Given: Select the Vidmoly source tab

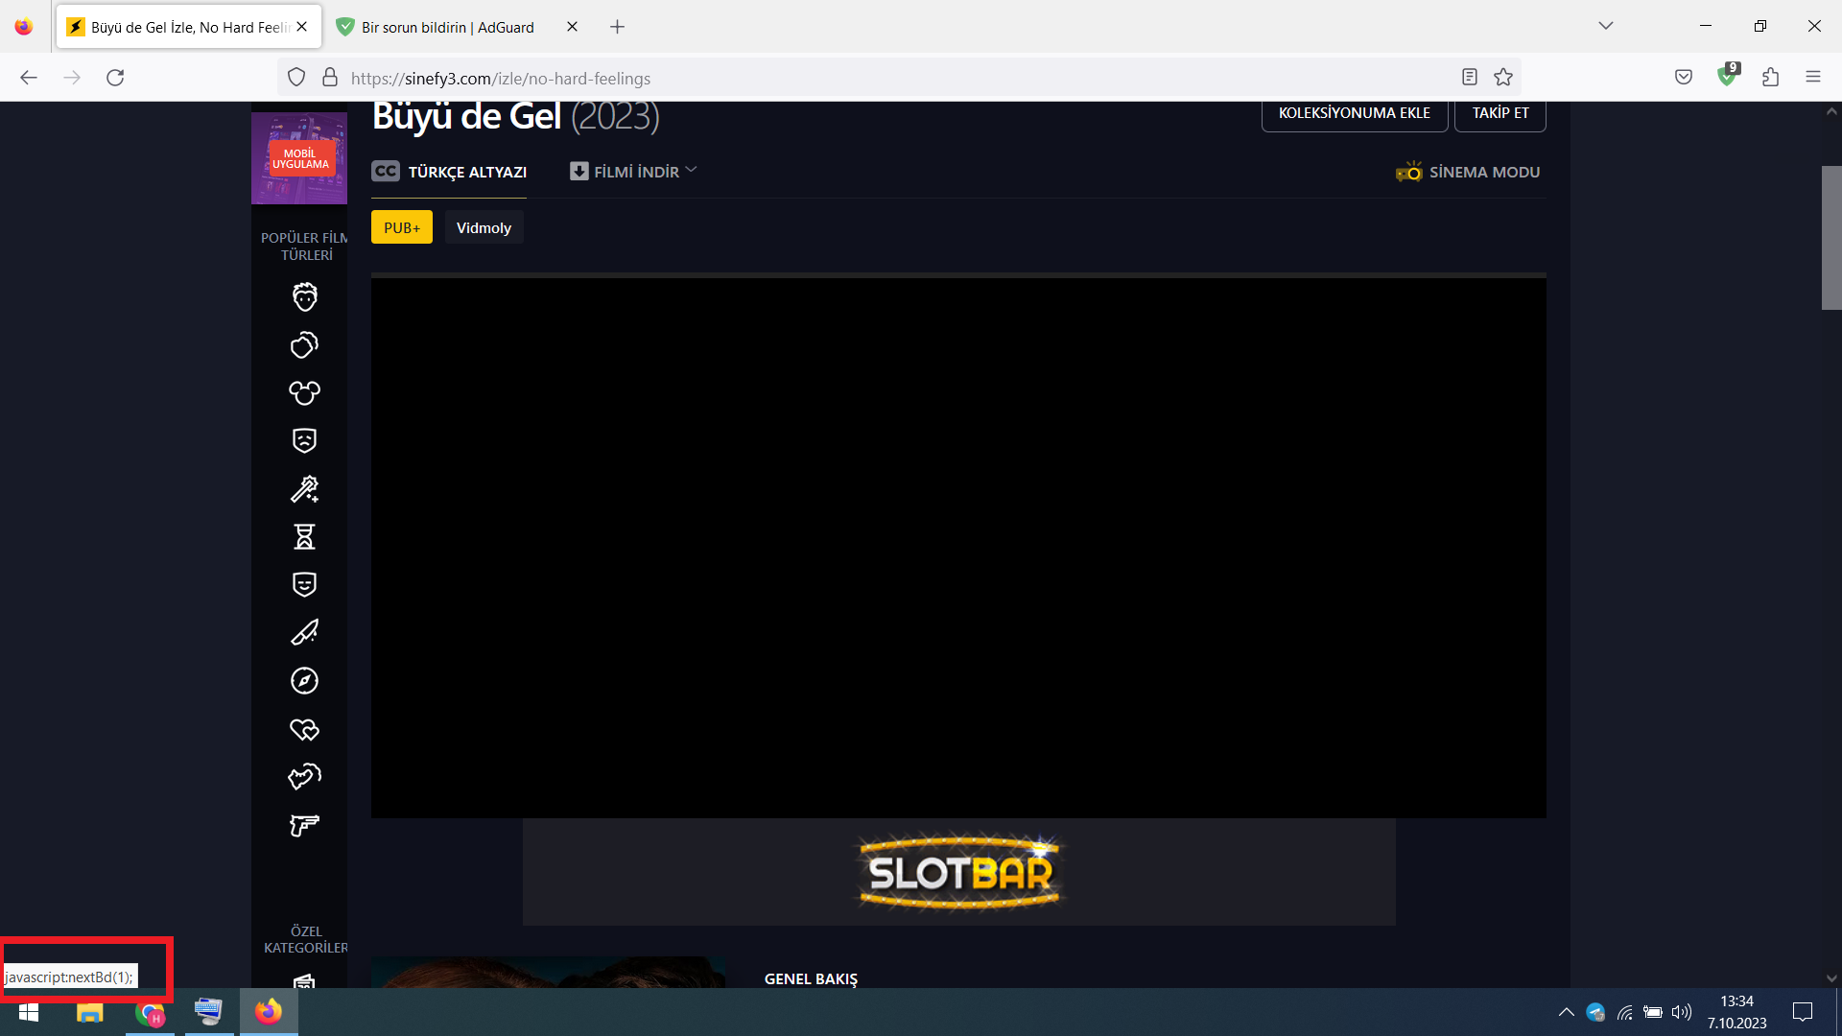Looking at the screenshot, I should click(x=484, y=227).
